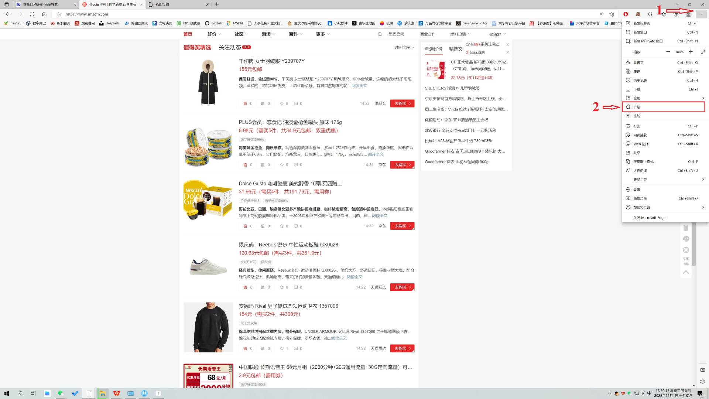709x399 pixels.
Task: Click the read aloud icon in address bar
Action: [x=602, y=14]
